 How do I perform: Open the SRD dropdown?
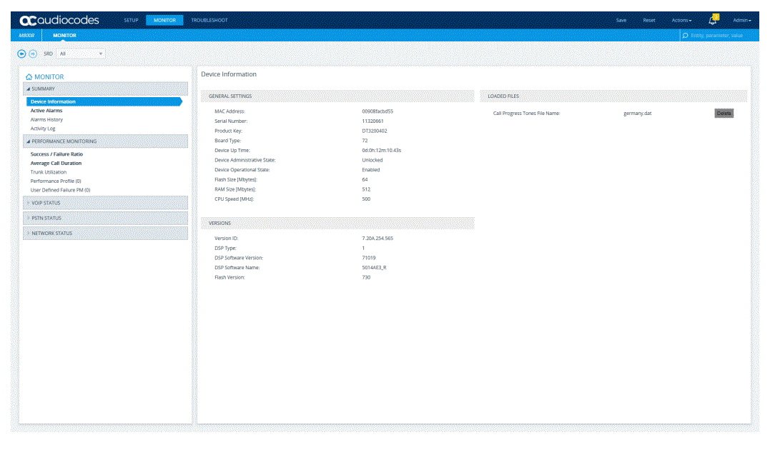[x=82, y=54]
